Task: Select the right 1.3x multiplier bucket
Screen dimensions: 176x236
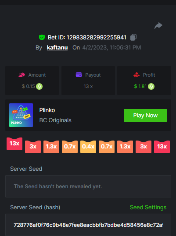Action: coord(125,147)
